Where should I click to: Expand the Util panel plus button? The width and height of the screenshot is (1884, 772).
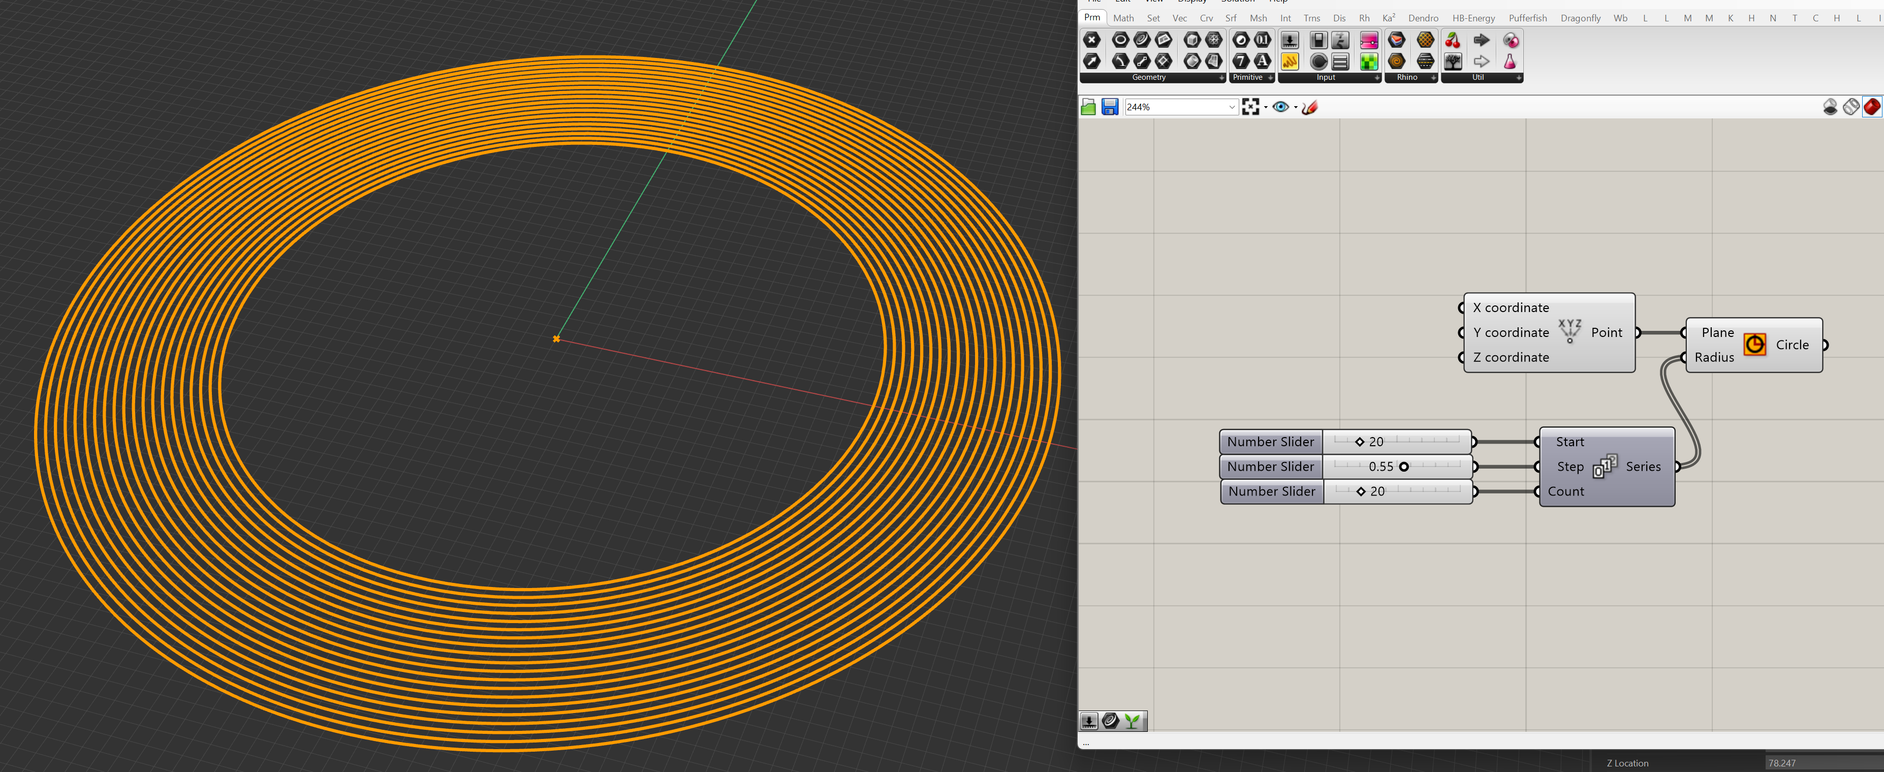[1519, 78]
